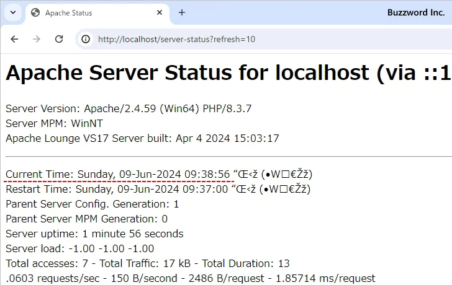The height and width of the screenshot is (285, 452).
Task: Click the 'Current Time' line
Action: tap(159, 174)
